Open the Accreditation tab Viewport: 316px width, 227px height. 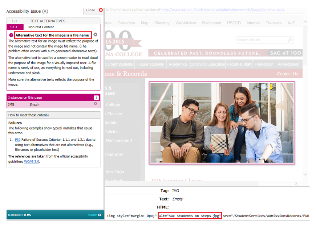(x=289, y=64)
